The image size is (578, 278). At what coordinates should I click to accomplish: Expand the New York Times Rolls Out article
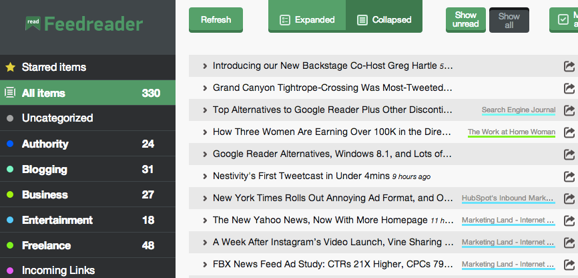205,198
